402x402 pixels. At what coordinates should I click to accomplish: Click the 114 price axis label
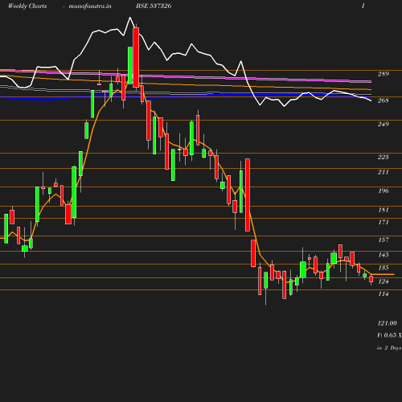(x=384, y=294)
